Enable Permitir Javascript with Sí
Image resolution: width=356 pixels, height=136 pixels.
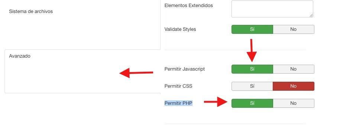[x=252, y=69]
